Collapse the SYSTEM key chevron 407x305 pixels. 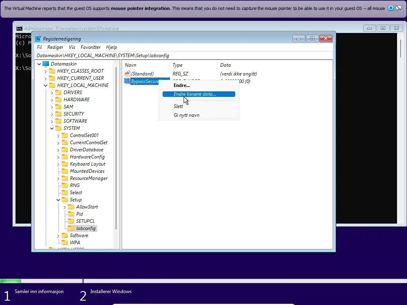(52, 128)
